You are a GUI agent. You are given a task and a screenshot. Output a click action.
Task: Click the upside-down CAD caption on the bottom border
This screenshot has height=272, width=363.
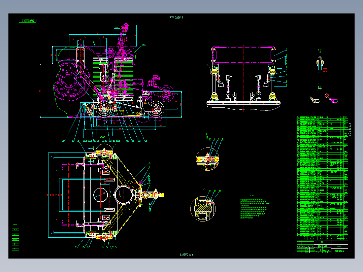coord(188,254)
